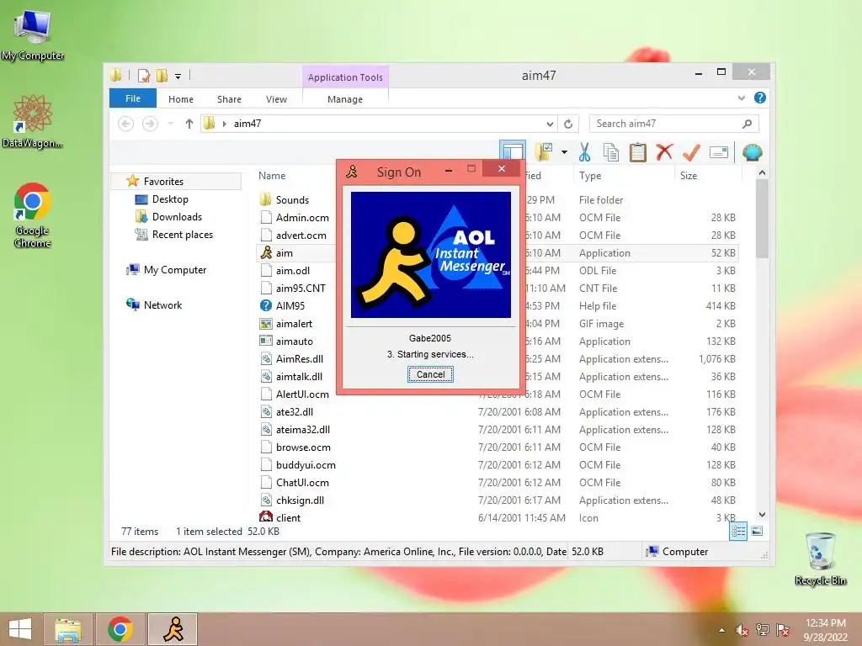The width and height of the screenshot is (862, 646).
Task: Sort by the Size column header
Action: pyautogui.click(x=689, y=176)
